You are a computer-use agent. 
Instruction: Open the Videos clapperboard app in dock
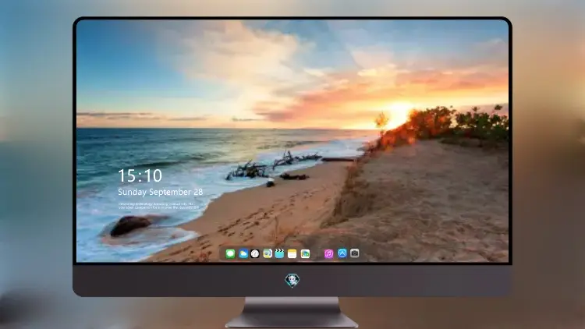[279, 254]
